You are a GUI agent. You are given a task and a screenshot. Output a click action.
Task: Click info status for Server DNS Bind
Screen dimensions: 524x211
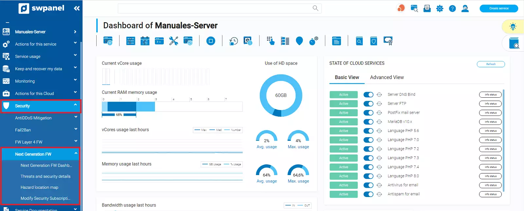[x=490, y=95]
